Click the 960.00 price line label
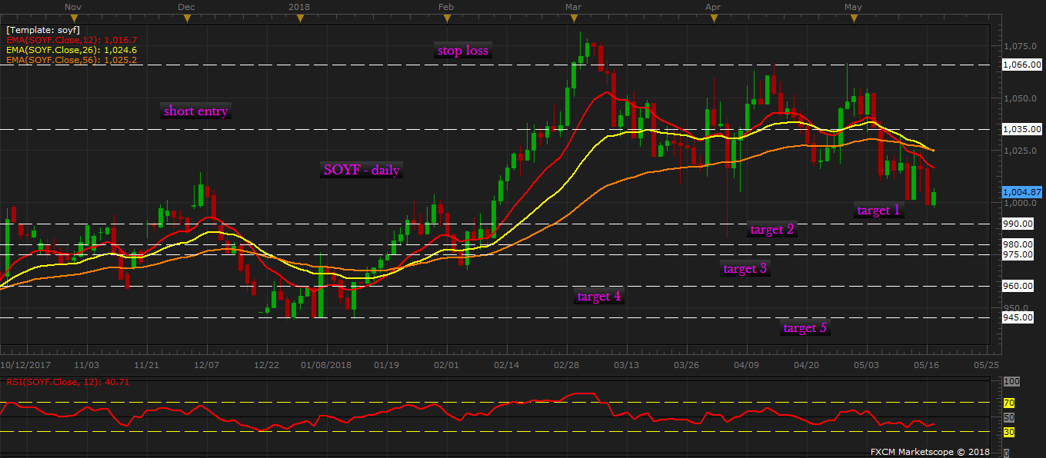The image size is (1046, 458). (x=1018, y=286)
